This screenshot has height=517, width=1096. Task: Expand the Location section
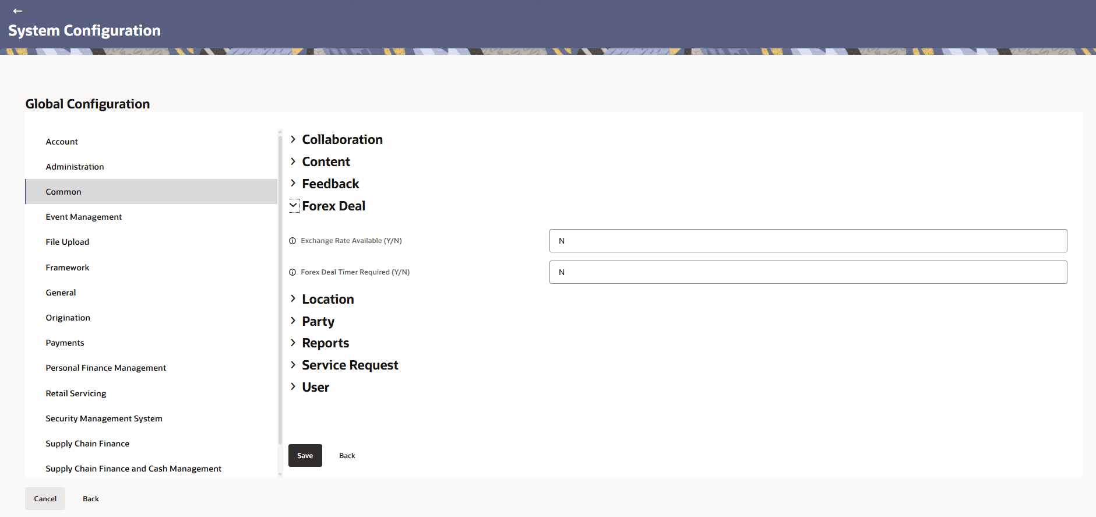294,299
